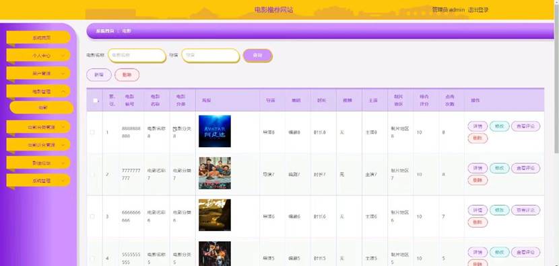559x266 pixels.
Task: Click 查看评论 view comments button in row 2
Action: point(525,168)
